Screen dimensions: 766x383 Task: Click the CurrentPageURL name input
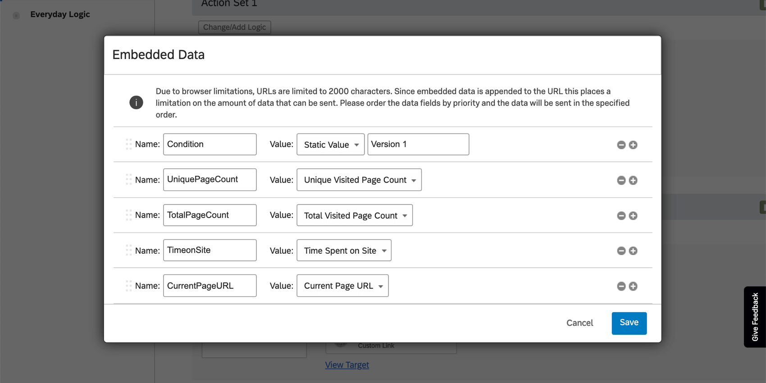[x=210, y=286]
